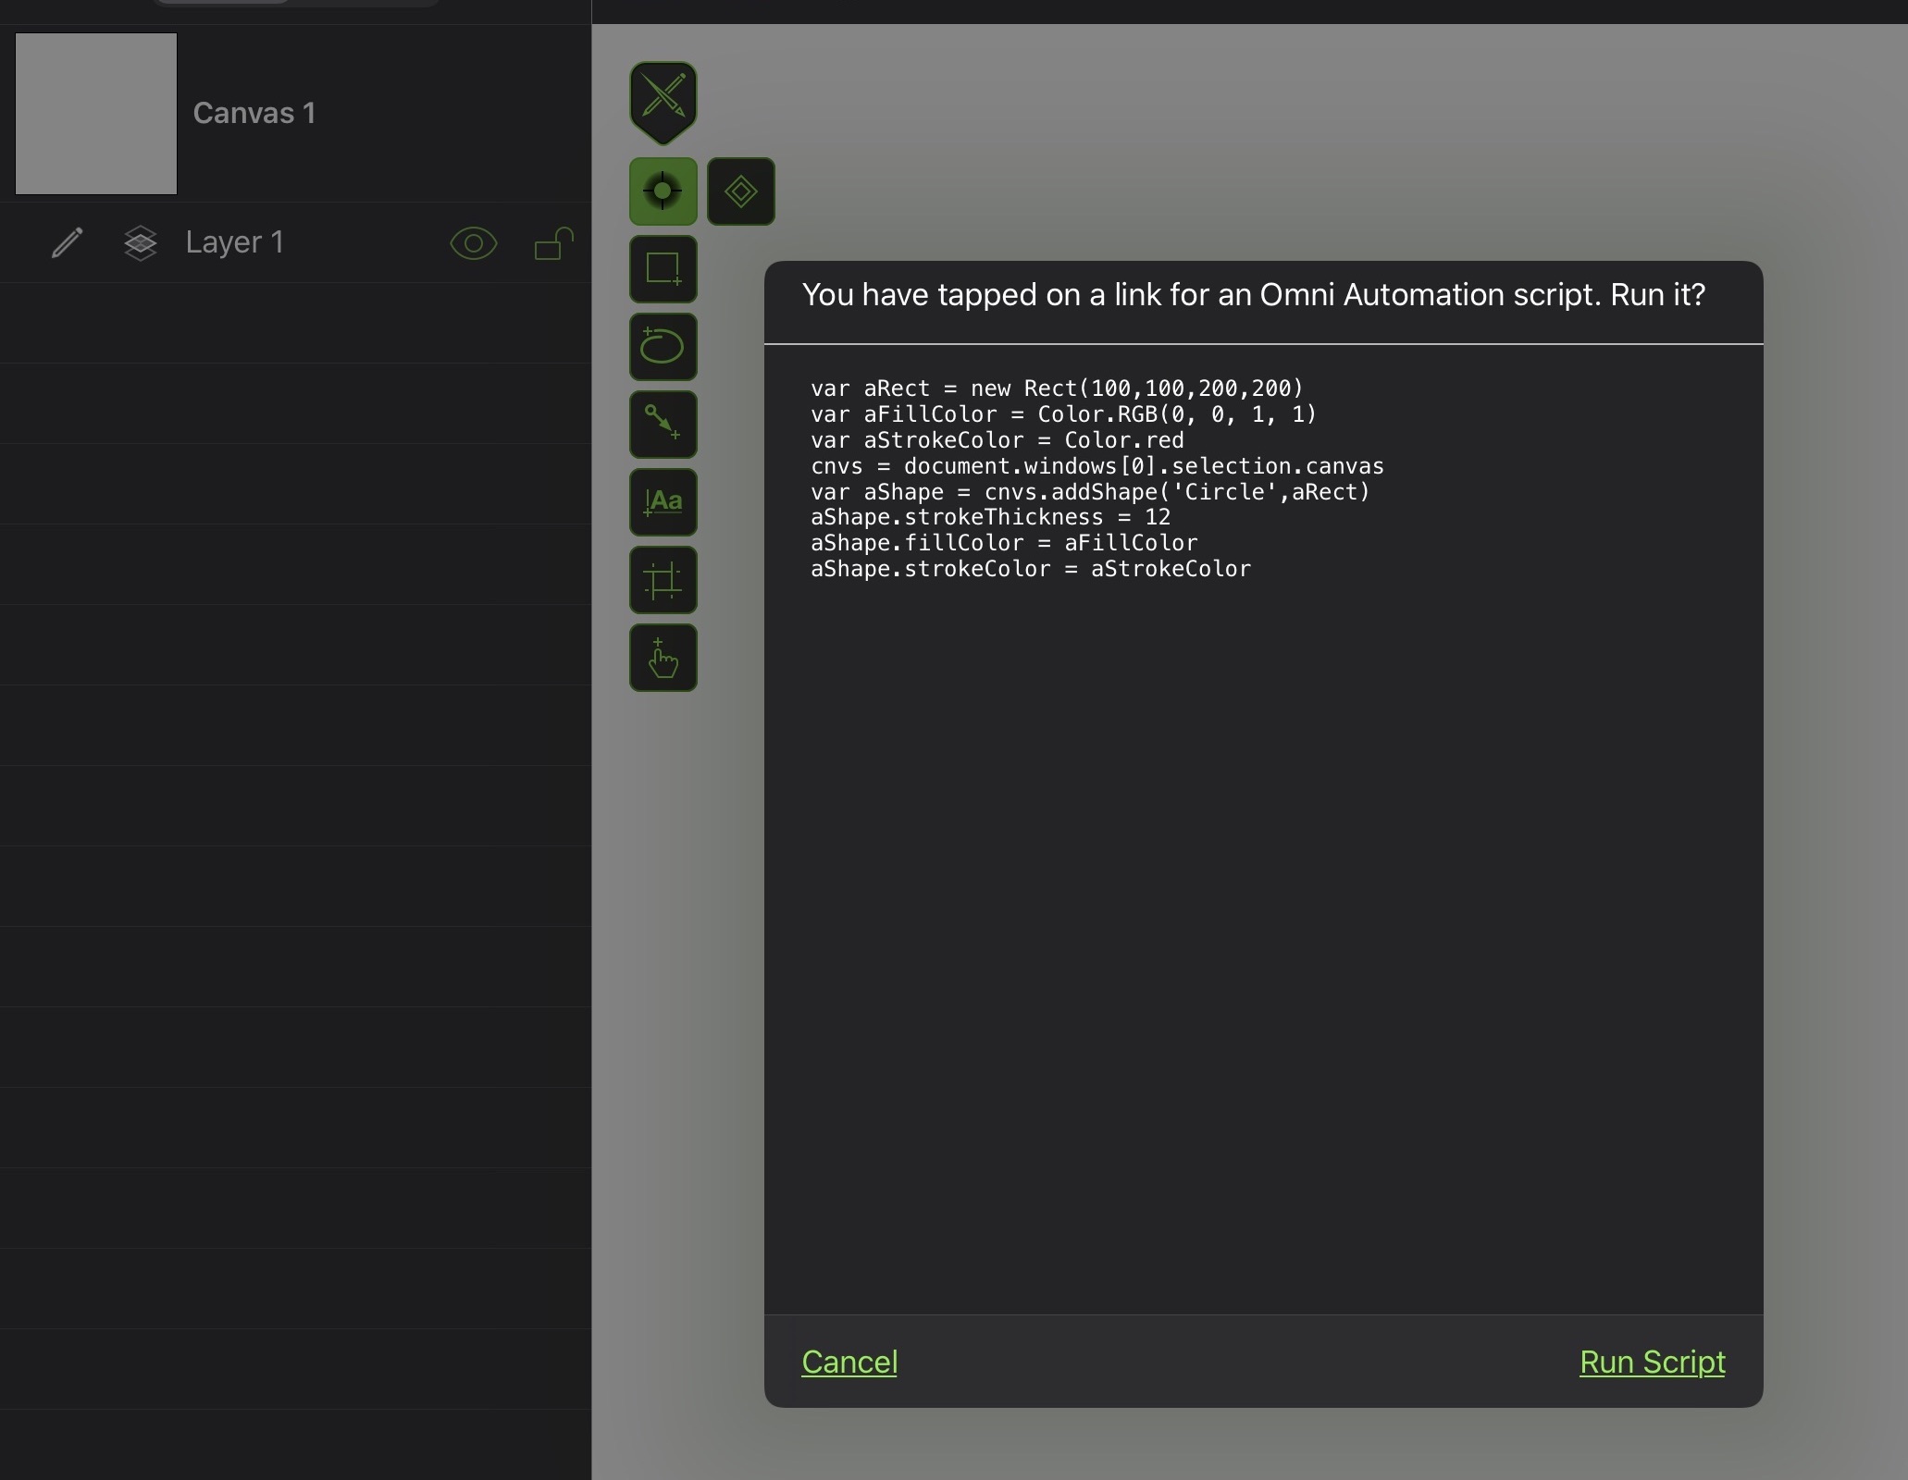Select the Layer 1 row name
This screenshot has width=1908, height=1480.
point(234,242)
